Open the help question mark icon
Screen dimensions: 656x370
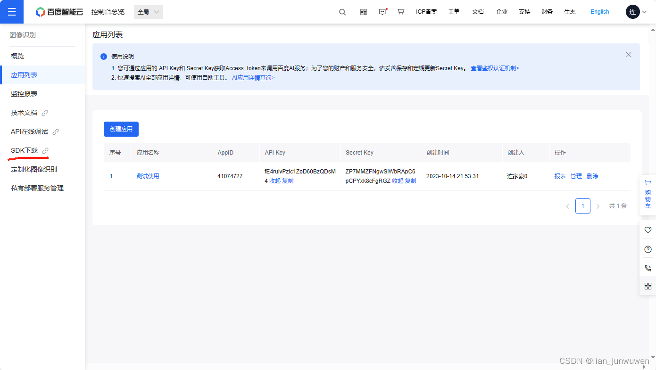pos(648,249)
